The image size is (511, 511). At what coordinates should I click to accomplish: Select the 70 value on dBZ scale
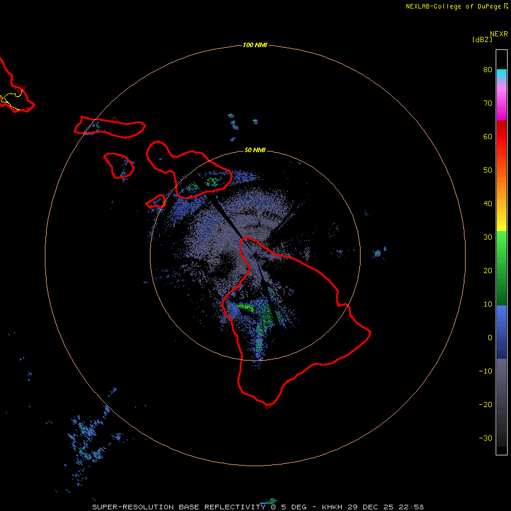(488, 103)
